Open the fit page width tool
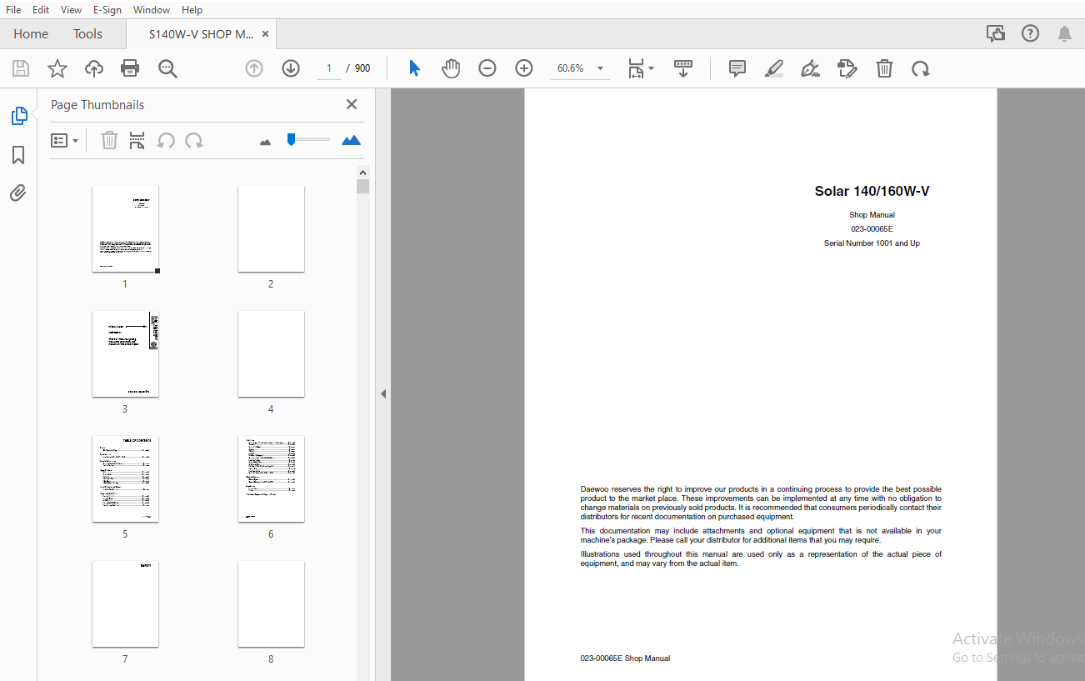 click(636, 68)
